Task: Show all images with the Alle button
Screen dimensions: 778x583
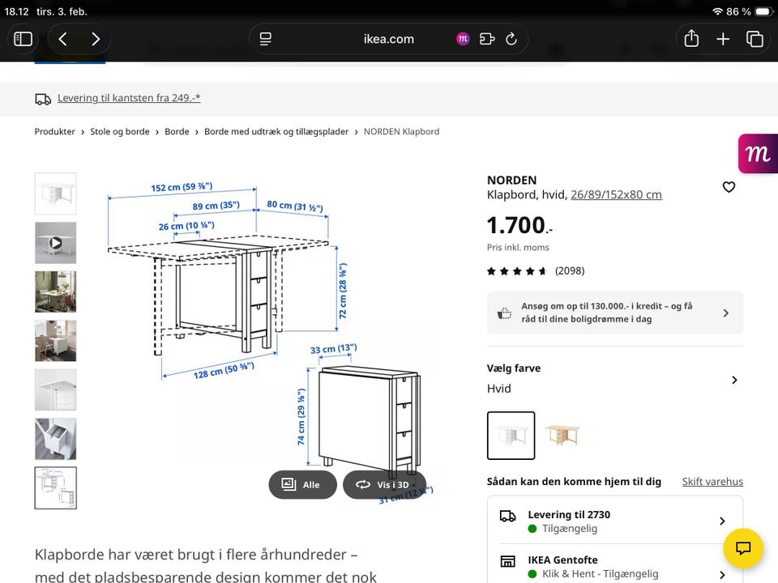Action: 302,484
